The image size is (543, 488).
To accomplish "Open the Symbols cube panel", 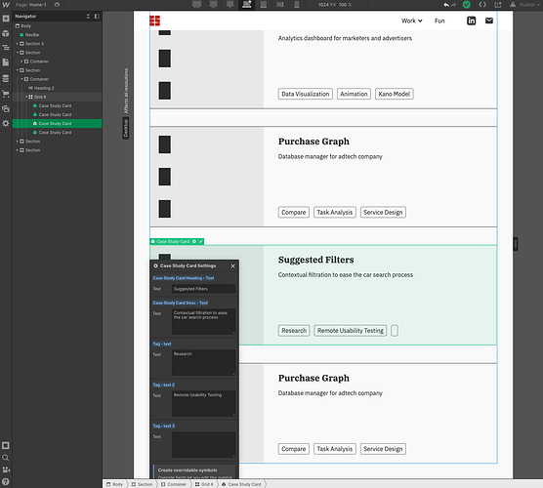I will click(6, 33).
